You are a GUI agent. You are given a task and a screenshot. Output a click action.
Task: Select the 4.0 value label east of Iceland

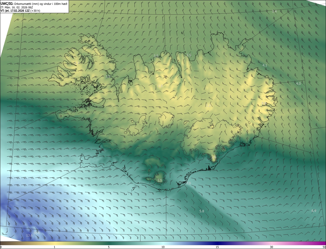tap(298, 84)
